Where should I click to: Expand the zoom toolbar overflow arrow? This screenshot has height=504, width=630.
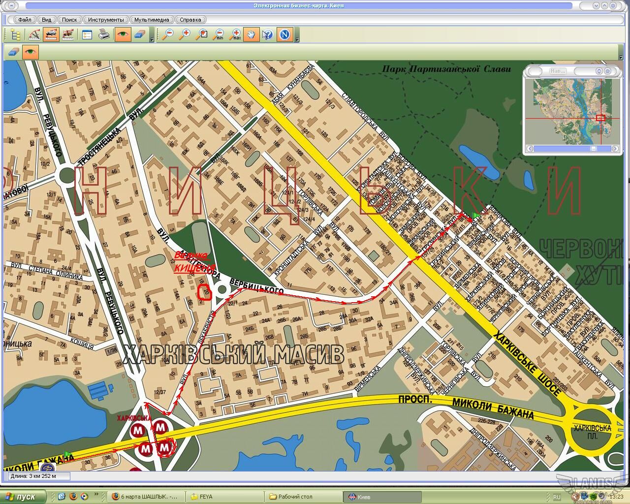tap(296, 38)
